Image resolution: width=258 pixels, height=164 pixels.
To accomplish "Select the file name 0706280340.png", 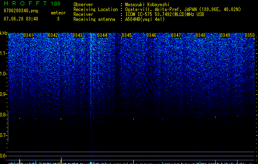I will pyautogui.click(x=21, y=11).
